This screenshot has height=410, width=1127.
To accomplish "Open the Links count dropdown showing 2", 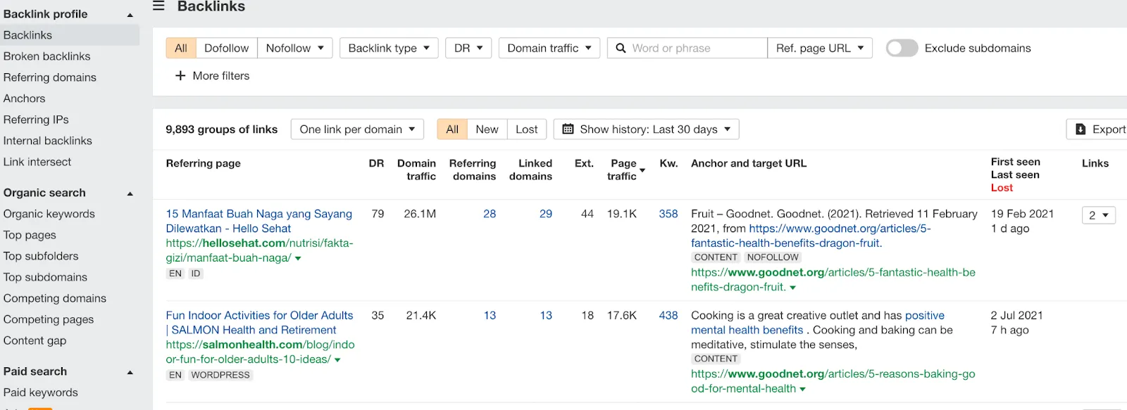I will point(1098,215).
